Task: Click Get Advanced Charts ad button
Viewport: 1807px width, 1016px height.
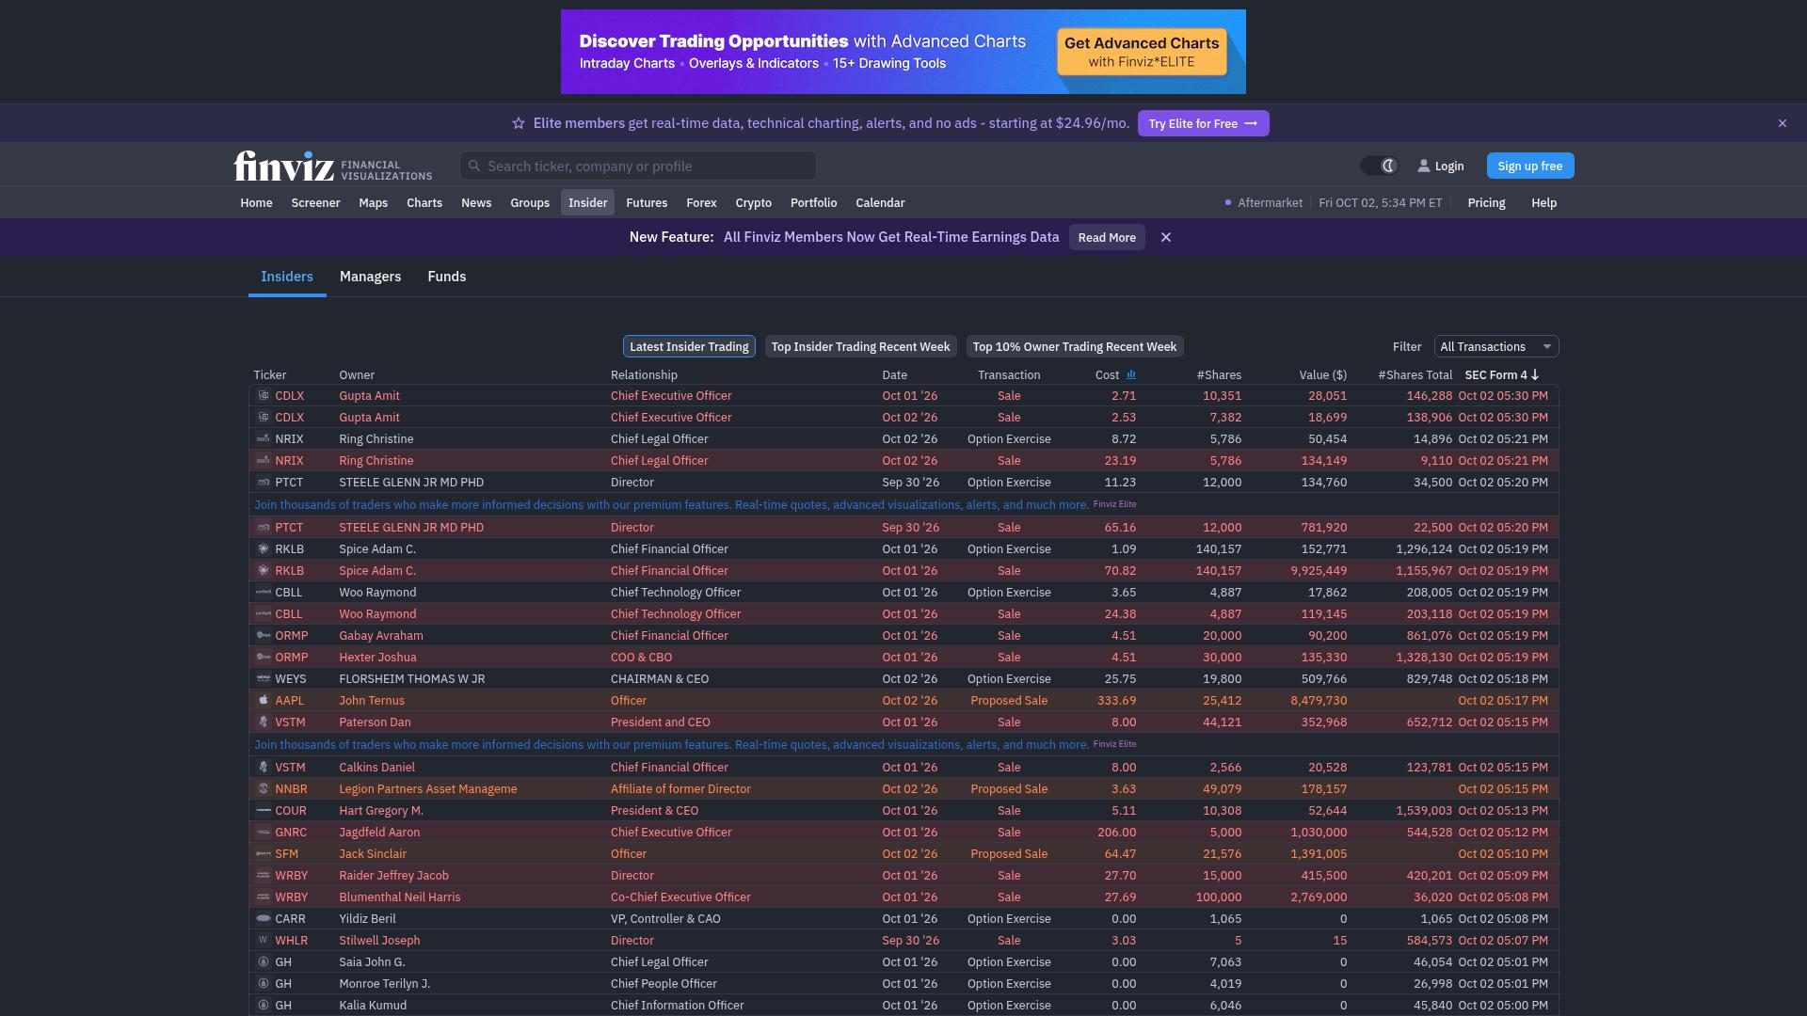Action: click(x=1142, y=52)
